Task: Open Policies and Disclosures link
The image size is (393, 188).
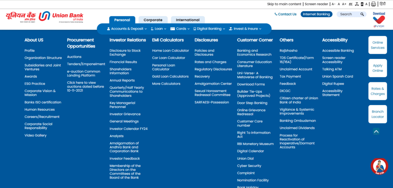Action: (205, 53)
